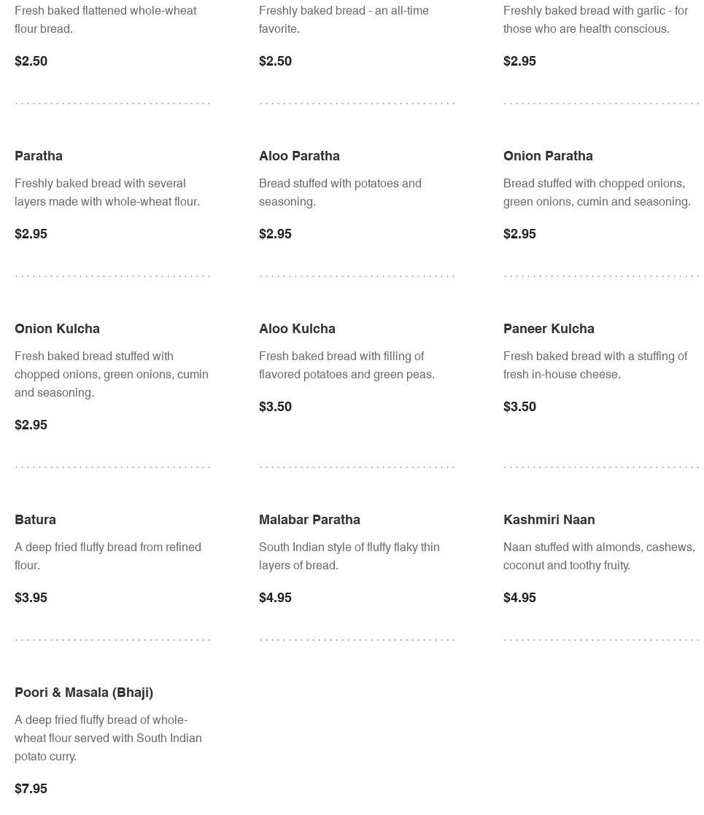The width and height of the screenshot is (704, 815).
Task: Click the Onion Paratha heading
Action: [x=548, y=156]
